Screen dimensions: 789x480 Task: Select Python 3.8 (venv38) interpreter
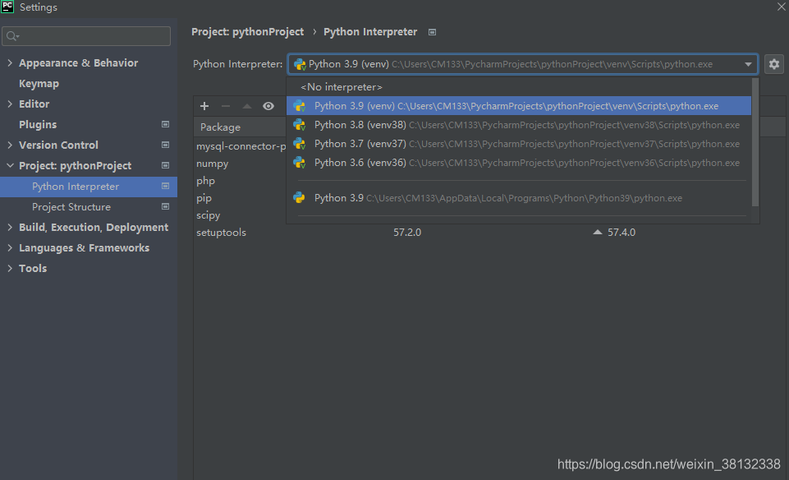pyautogui.click(x=519, y=125)
